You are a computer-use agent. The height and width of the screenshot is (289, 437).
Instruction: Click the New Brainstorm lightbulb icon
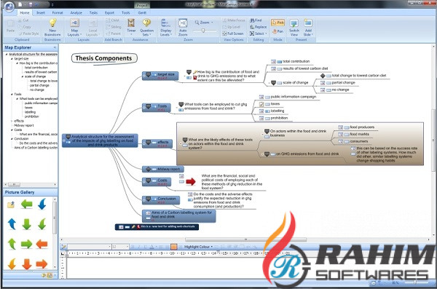click(x=52, y=23)
